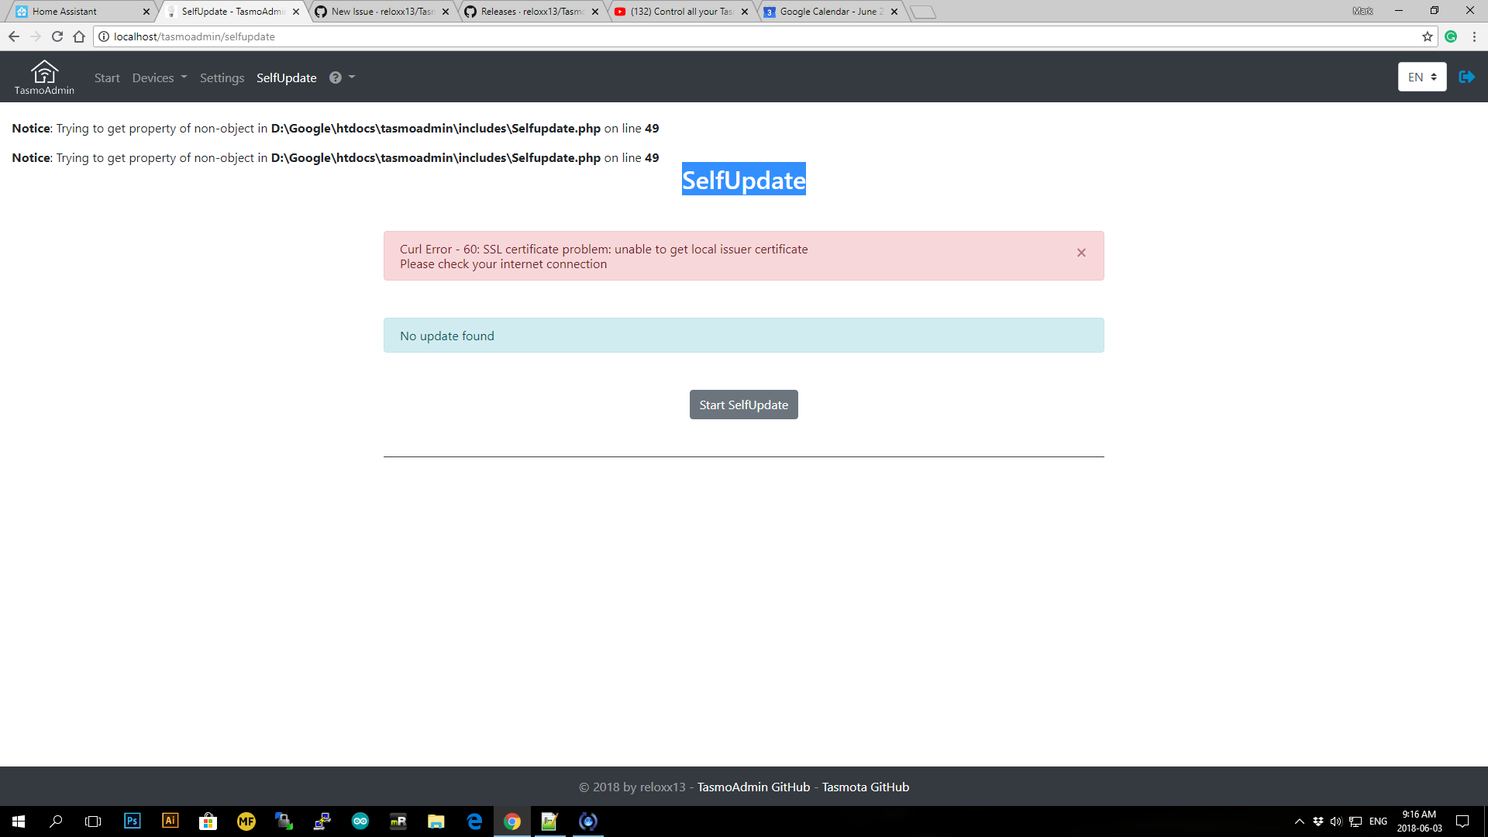Click the Start SelfUpdate button
Viewport: 1488px width, 837px height.
[x=743, y=404]
